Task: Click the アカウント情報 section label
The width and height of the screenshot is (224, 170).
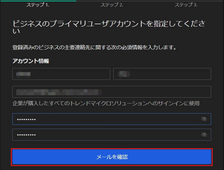Action: tap(30, 61)
